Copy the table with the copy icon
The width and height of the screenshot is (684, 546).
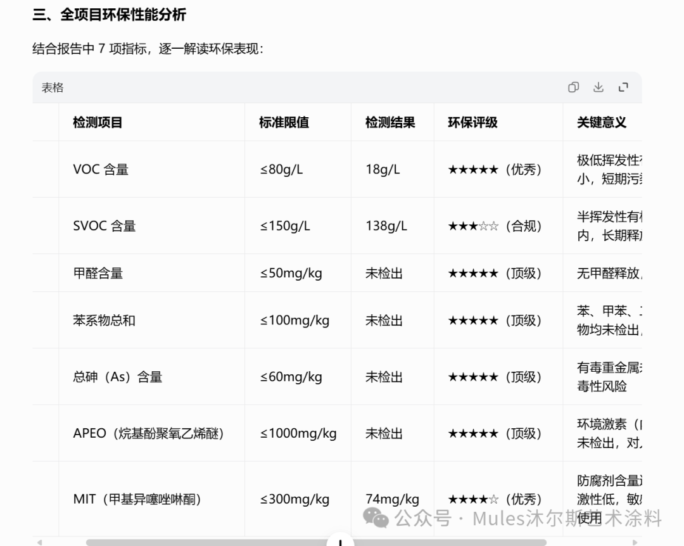pos(573,87)
